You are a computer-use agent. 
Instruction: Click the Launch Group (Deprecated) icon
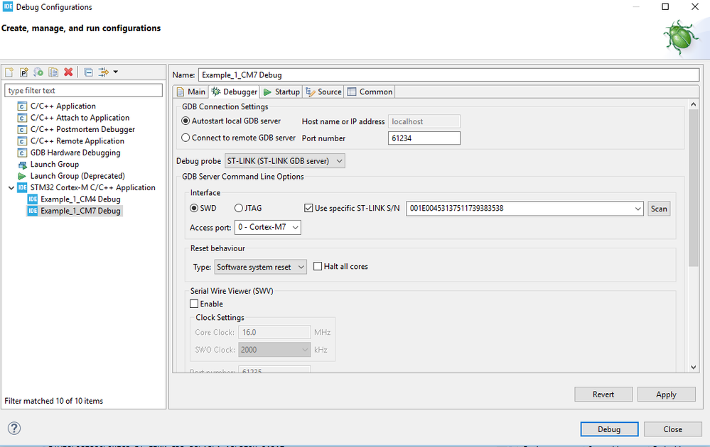click(22, 176)
